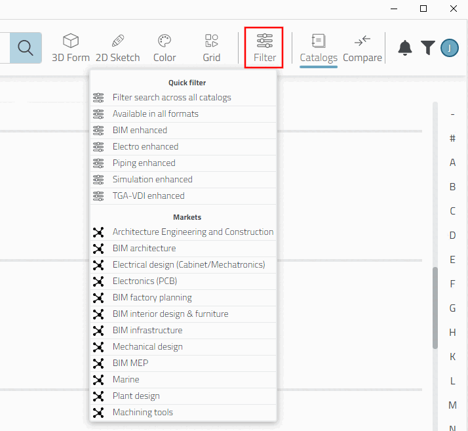Jump to letter K in index
The width and height of the screenshot is (468, 431).
coord(452,357)
